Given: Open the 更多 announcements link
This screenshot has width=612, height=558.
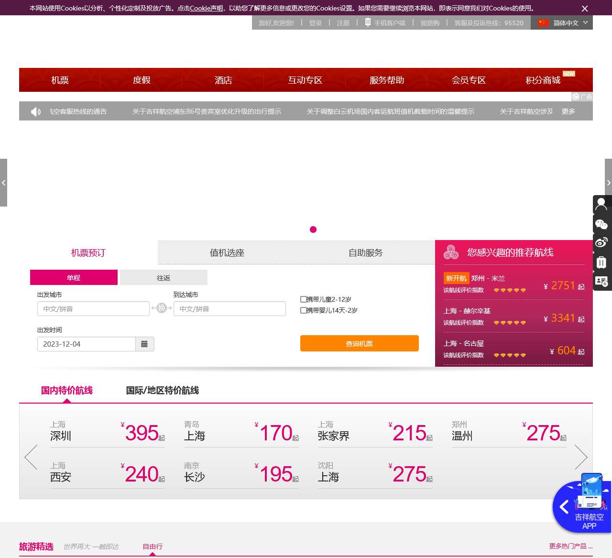Looking at the screenshot, I should pyautogui.click(x=568, y=111).
